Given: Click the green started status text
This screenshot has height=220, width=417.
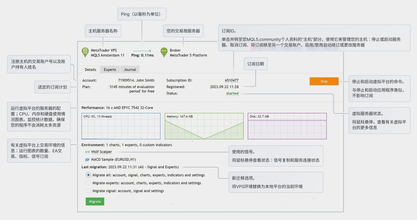Looking at the screenshot, I should (x=232, y=93).
